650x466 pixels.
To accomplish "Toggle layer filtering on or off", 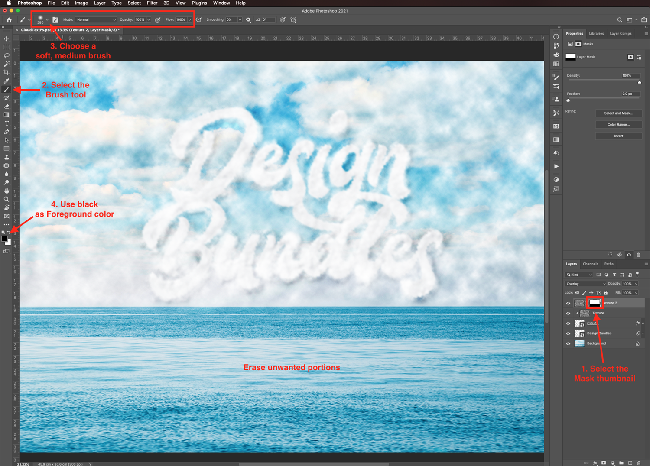I will pos(637,274).
